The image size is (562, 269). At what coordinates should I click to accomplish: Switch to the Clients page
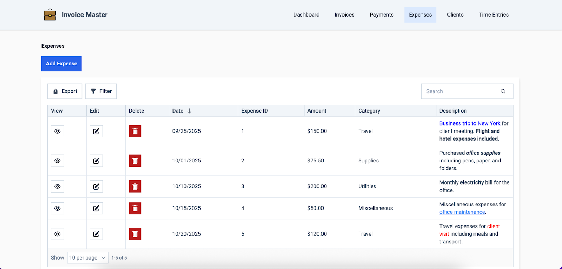click(x=455, y=15)
